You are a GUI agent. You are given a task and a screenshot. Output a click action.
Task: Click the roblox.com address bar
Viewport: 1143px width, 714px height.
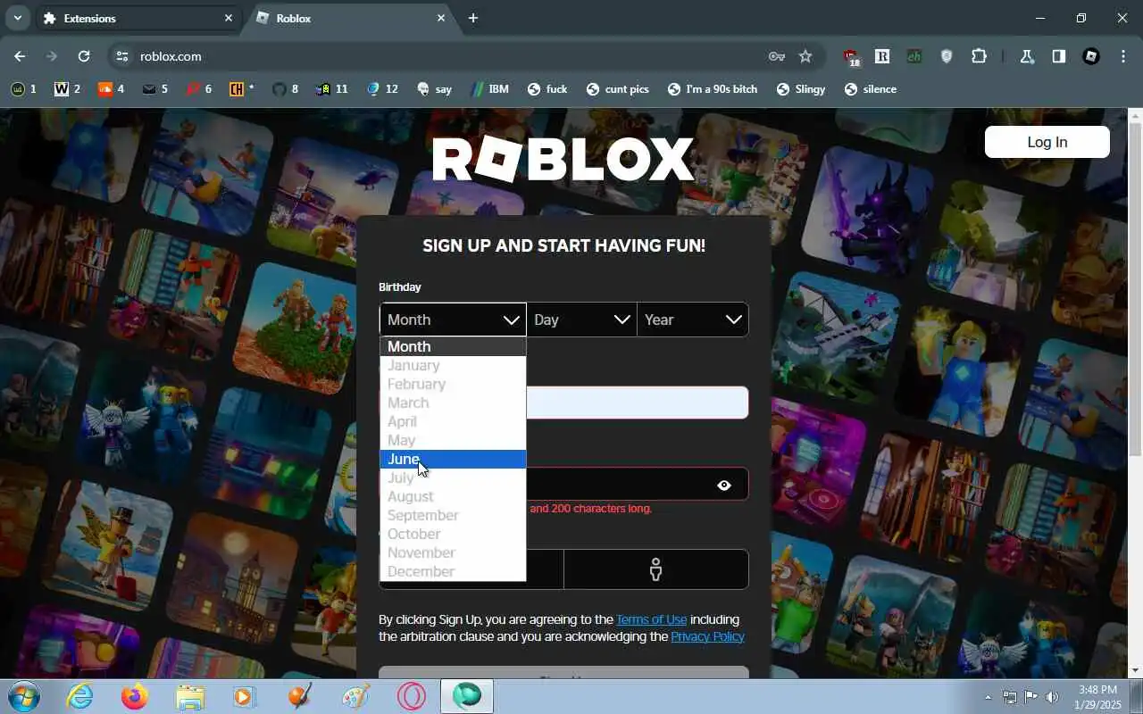(x=446, y=56)
